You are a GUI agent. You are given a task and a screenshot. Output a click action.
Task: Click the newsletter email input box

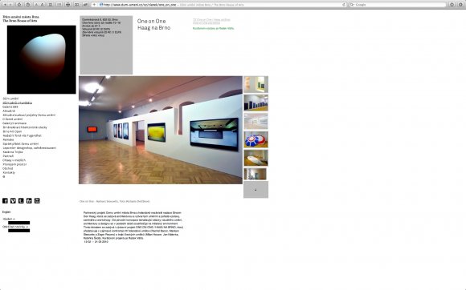[x=18, y=231]
